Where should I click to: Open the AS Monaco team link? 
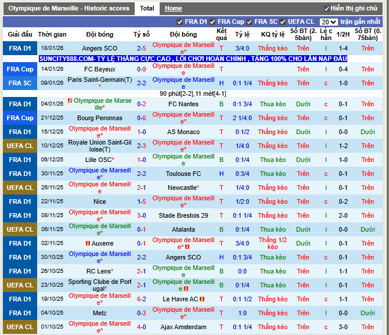(x=183, y=132)
